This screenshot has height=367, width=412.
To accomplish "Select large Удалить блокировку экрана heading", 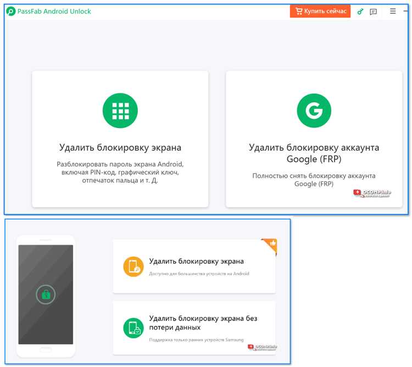I will tap(120, 147).
